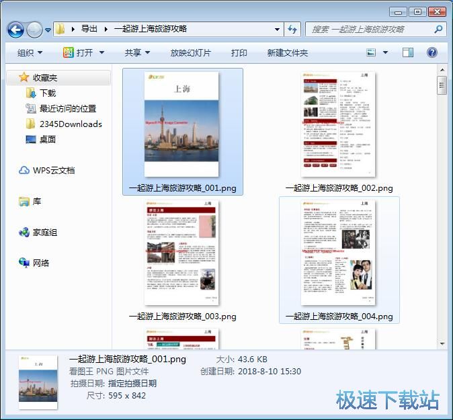Click the 2345Downloads folder icon
The height and width of the screenshot is (420, 453).
tap(31, 124)
